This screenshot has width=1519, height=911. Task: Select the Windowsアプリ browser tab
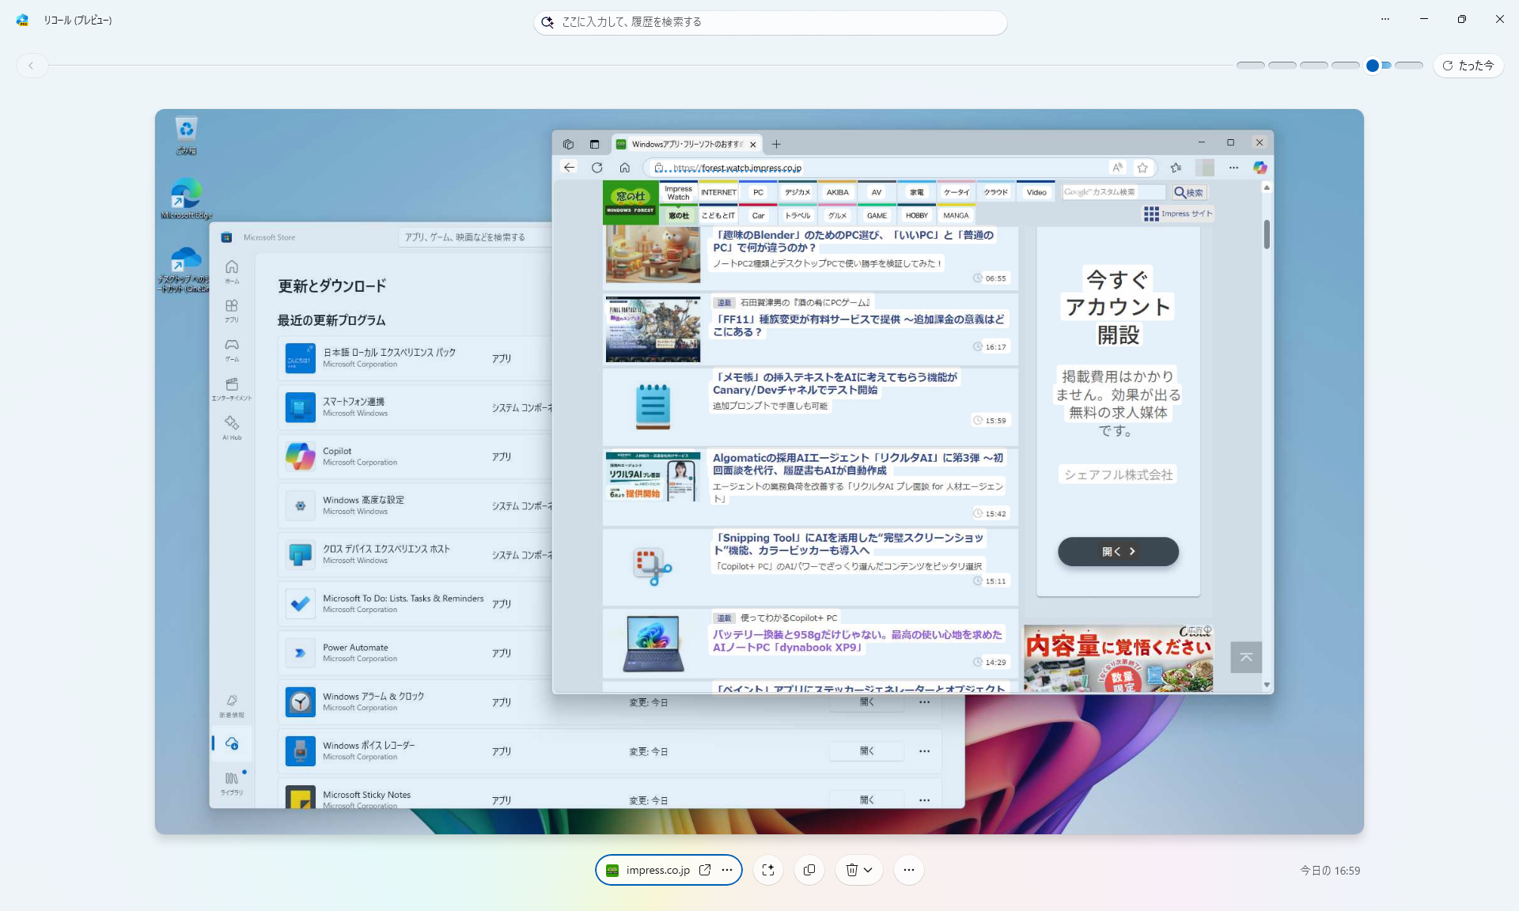point(687,144)
